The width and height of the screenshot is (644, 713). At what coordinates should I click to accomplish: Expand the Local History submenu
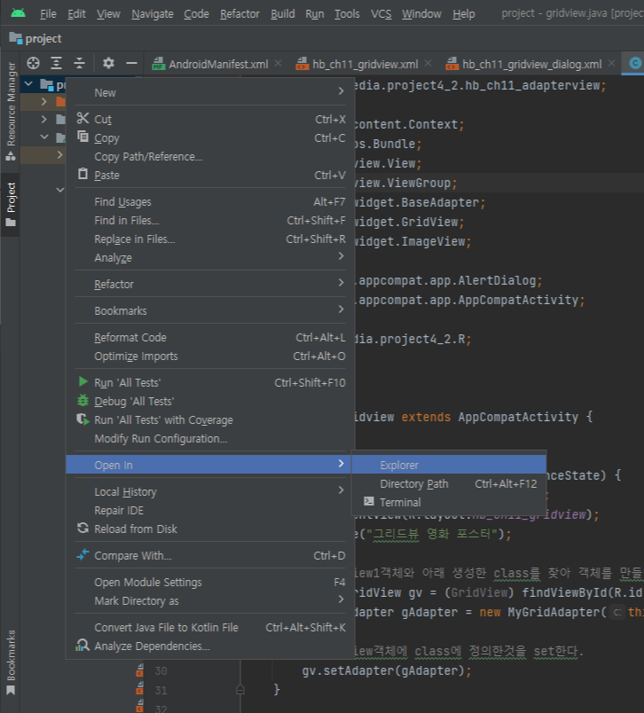[x=341, y=490]
